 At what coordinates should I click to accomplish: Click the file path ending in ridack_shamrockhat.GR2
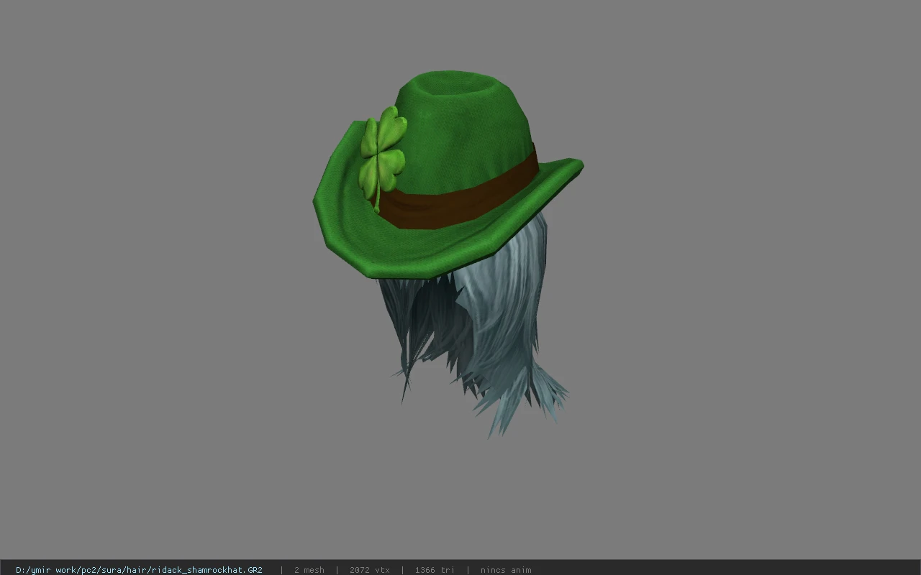(139, 570)
